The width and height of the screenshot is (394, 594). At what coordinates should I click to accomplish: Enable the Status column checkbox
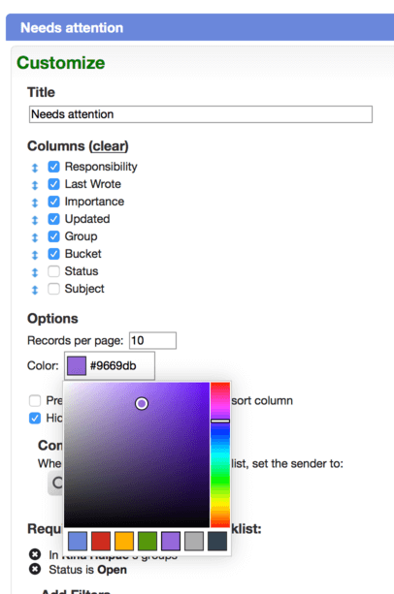[x=53, y=271]
